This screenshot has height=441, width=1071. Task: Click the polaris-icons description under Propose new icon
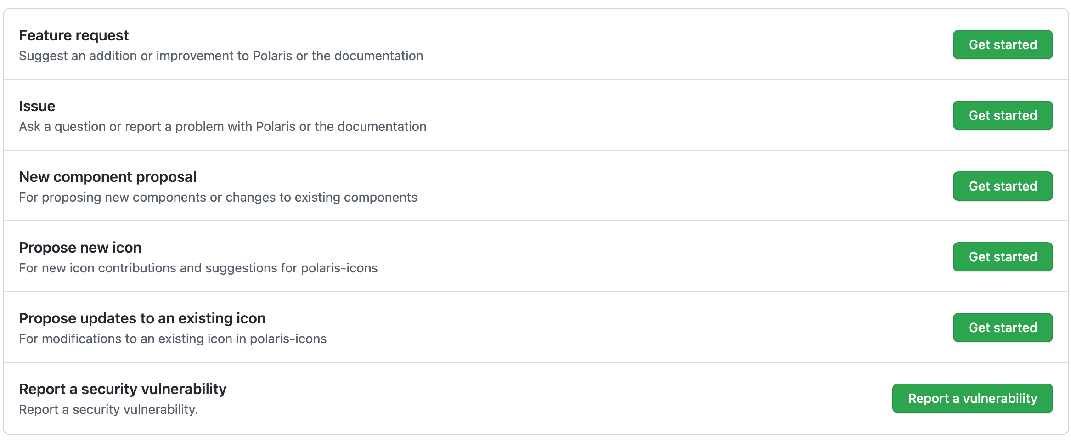198,268
